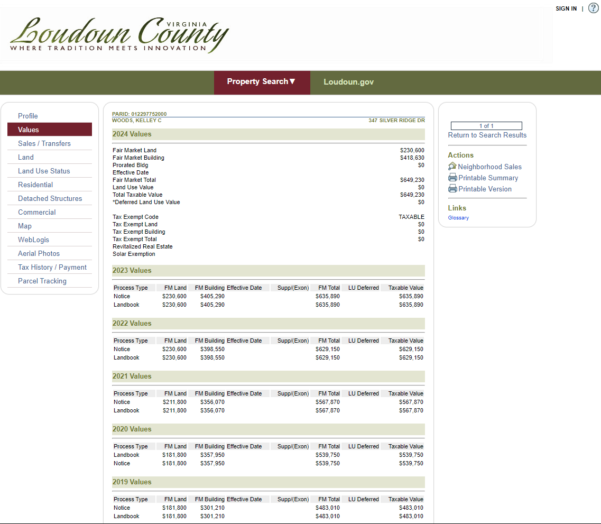The image size is (601, 524).
Task: Open the Profile sidebar section
Action: 27,116
